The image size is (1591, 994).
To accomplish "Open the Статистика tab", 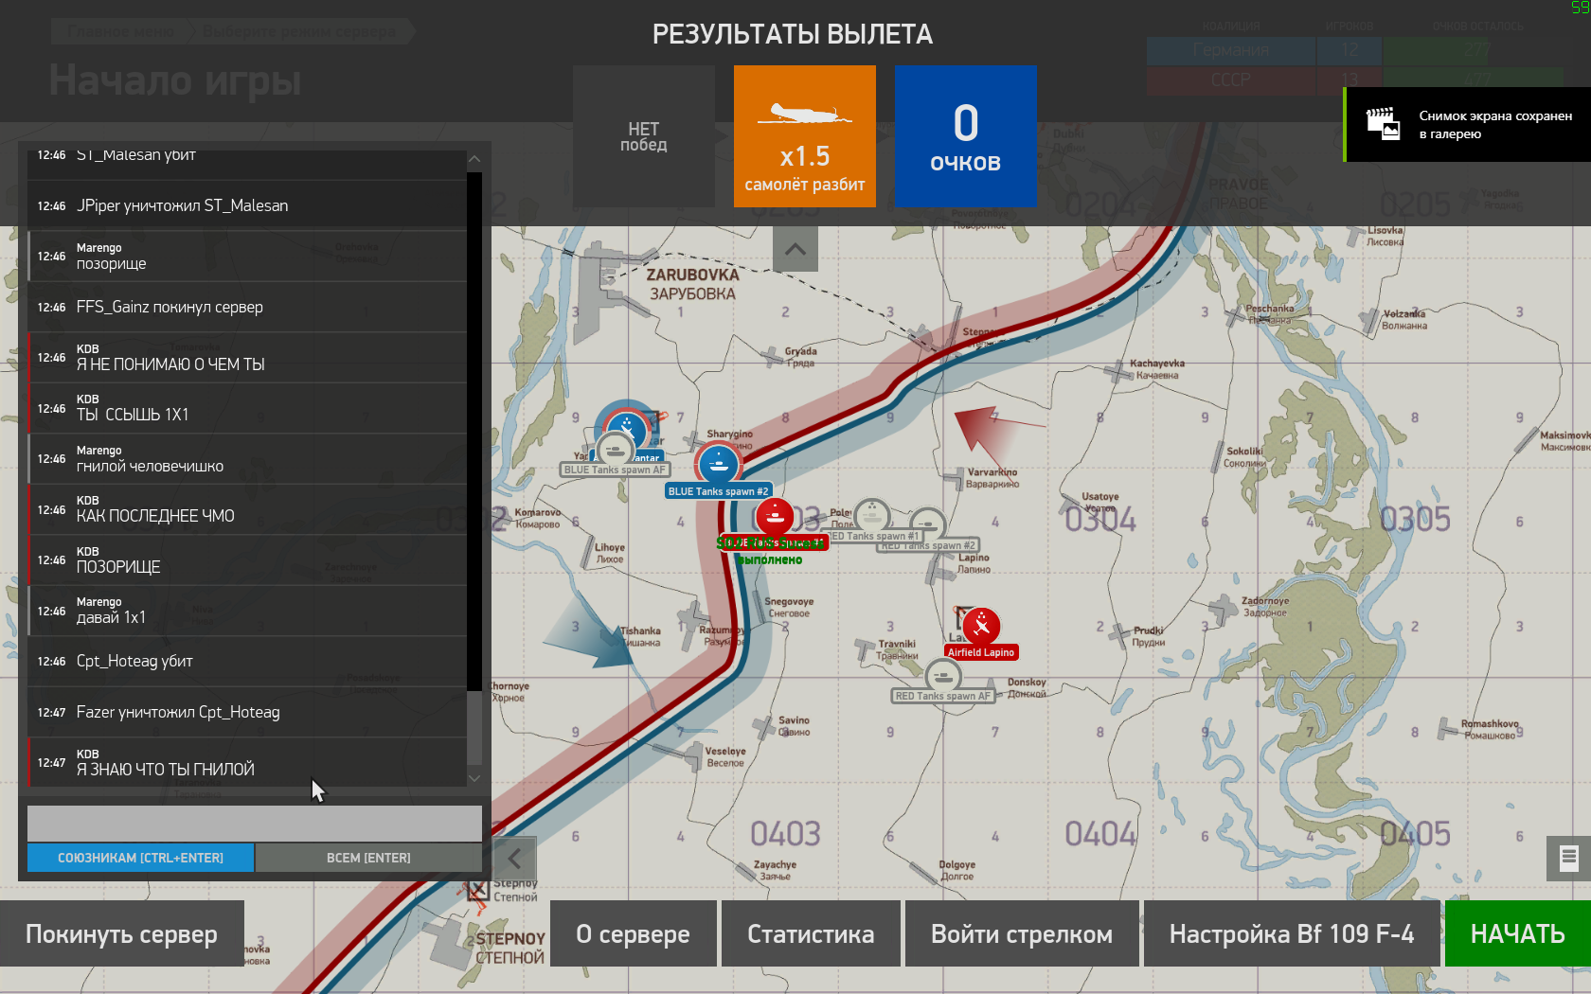I will (811, 933).
